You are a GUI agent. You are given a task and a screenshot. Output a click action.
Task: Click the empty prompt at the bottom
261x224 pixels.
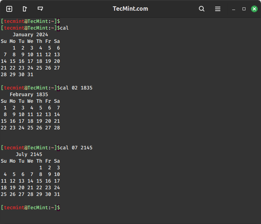coord(30,208)
